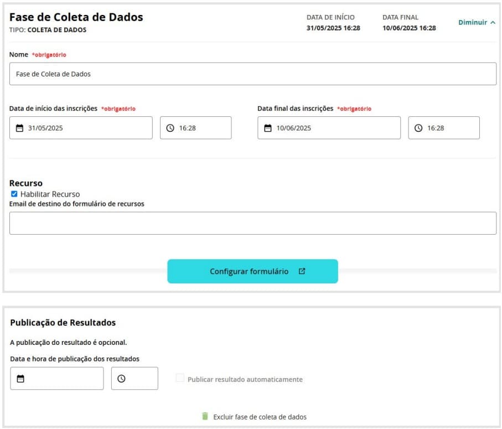Select the 31/05/2025 start date value
502x429 pixels.
point(45,128)
